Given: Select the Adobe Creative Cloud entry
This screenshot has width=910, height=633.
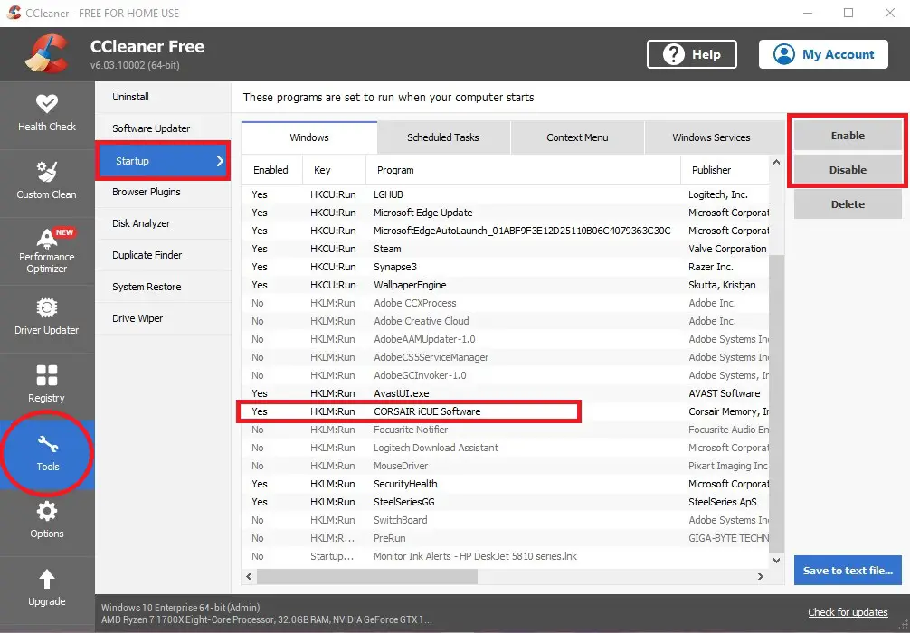Looking at the screenshot, I should pyautogui.click(x=506, y=321).
